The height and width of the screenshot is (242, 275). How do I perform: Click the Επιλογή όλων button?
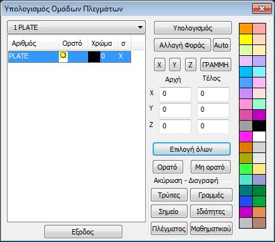[x=191, y=149]
